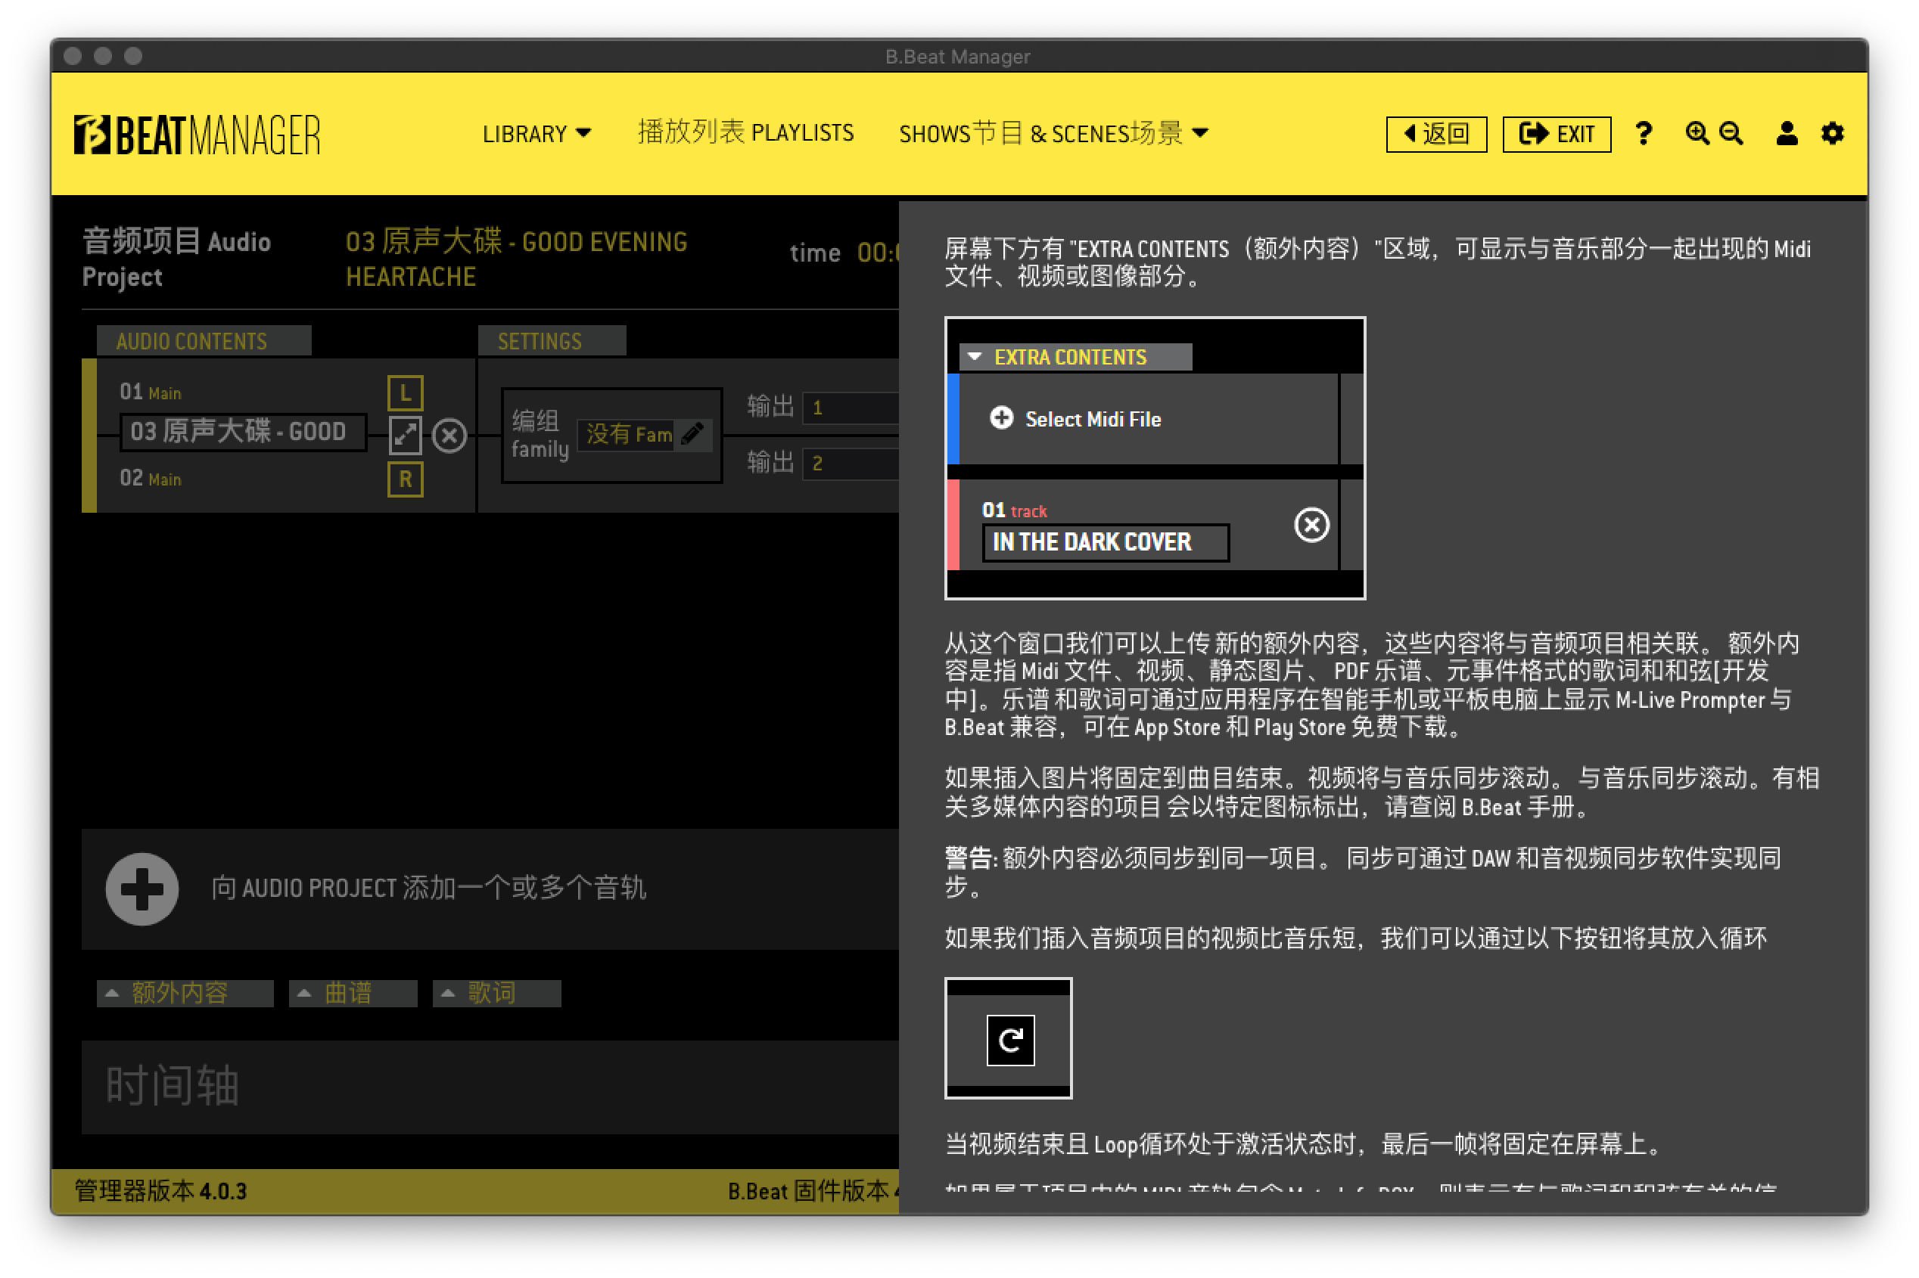Zoom out with the magnifier minus icon
The image size is (1919, 1278).
pyautogui.click(x=1731, y=133)
